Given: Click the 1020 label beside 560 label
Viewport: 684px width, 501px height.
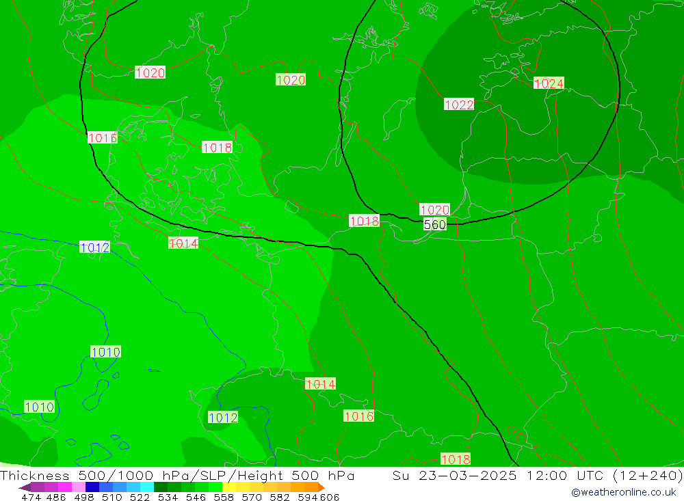Looking at the screenshot, I should click(x=434, y=210).
